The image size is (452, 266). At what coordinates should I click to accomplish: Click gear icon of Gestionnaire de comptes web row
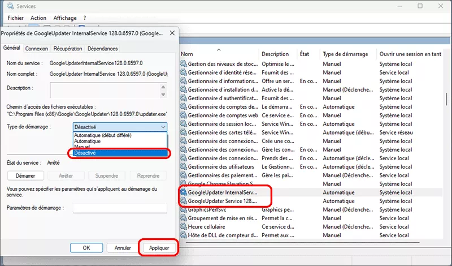coord(183,115)
